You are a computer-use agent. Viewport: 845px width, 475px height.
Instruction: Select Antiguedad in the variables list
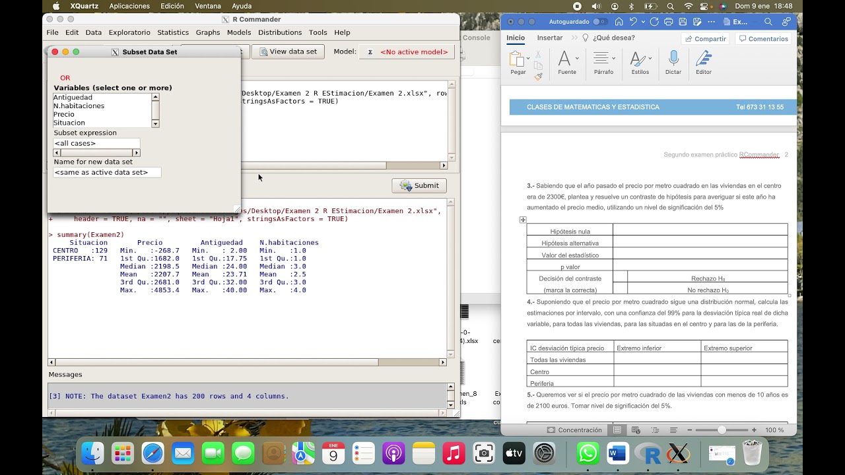[102, 98]
